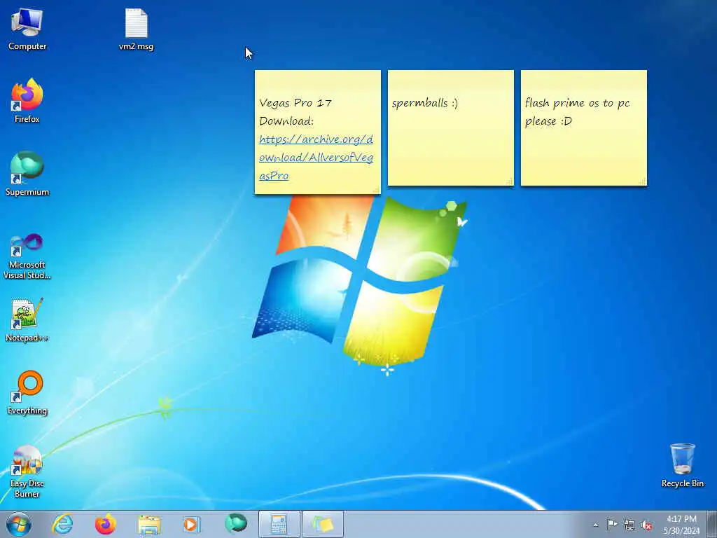Click the Show desktop strip
Screen dimensions: 717x538
click(712, 524)
